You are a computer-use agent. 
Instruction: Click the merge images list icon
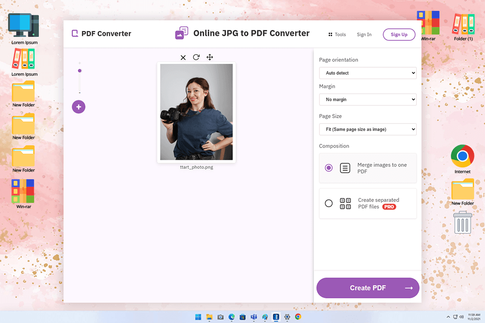345,168
